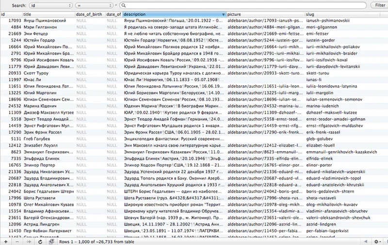Image resolution: width=388 pixels, height=245 pixels.
Task: Sort by the title column header
Action: [x=48, y=15]
